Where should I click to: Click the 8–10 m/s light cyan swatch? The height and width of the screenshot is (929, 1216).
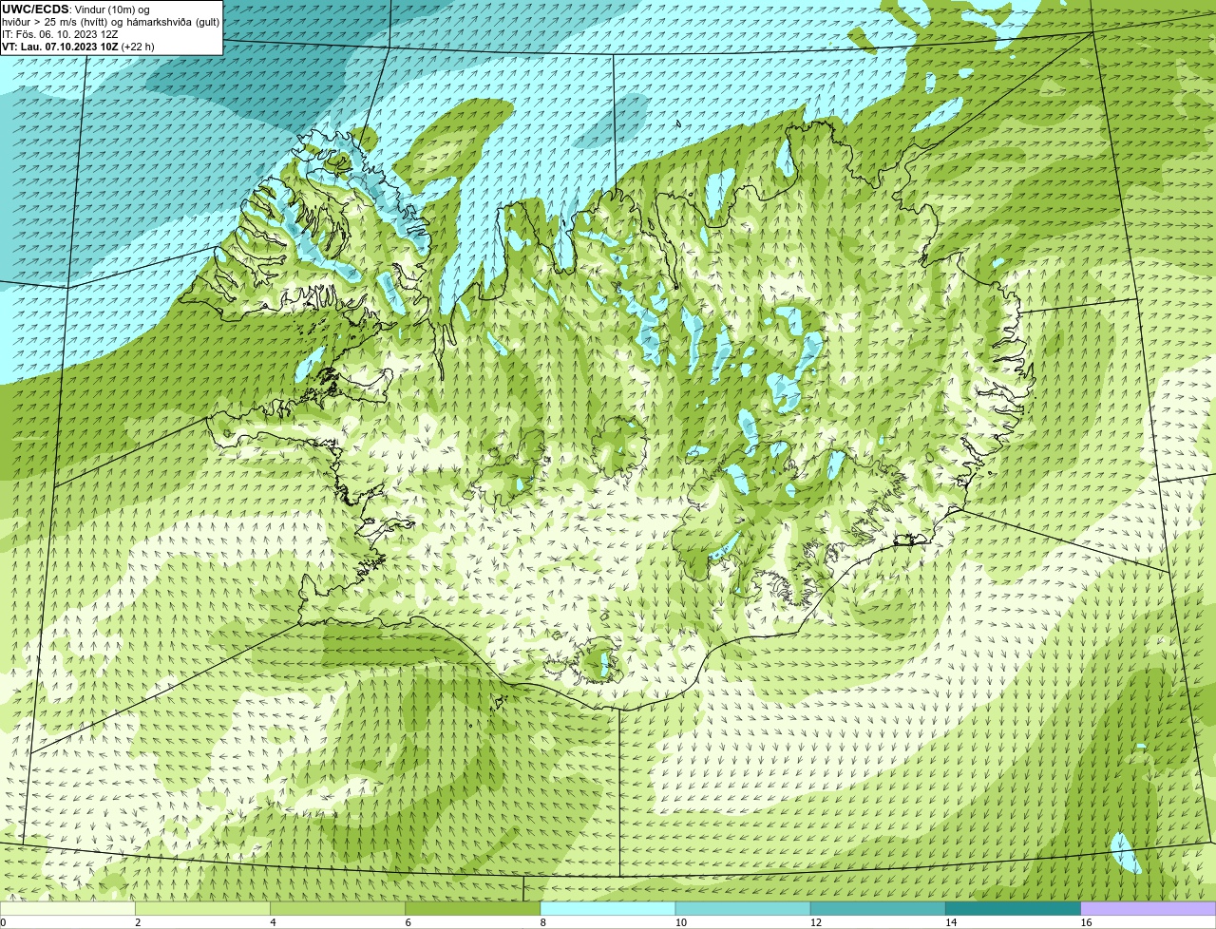[x=608, y=908]
